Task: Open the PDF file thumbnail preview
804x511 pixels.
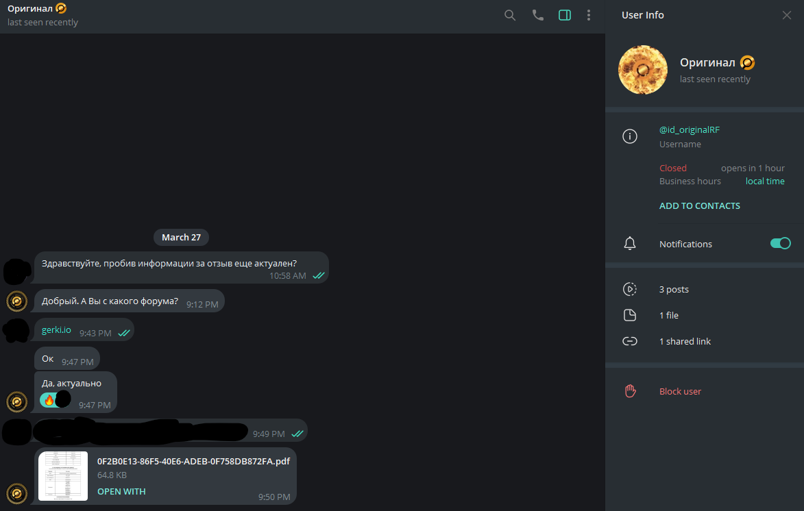Action: pos(63,476)
